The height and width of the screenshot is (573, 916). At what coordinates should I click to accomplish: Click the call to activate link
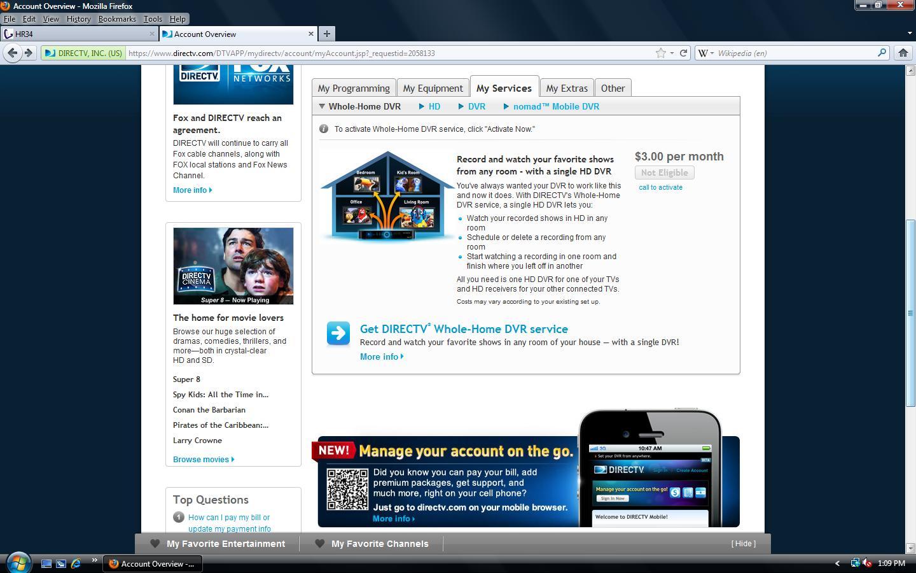pos(660,187)
